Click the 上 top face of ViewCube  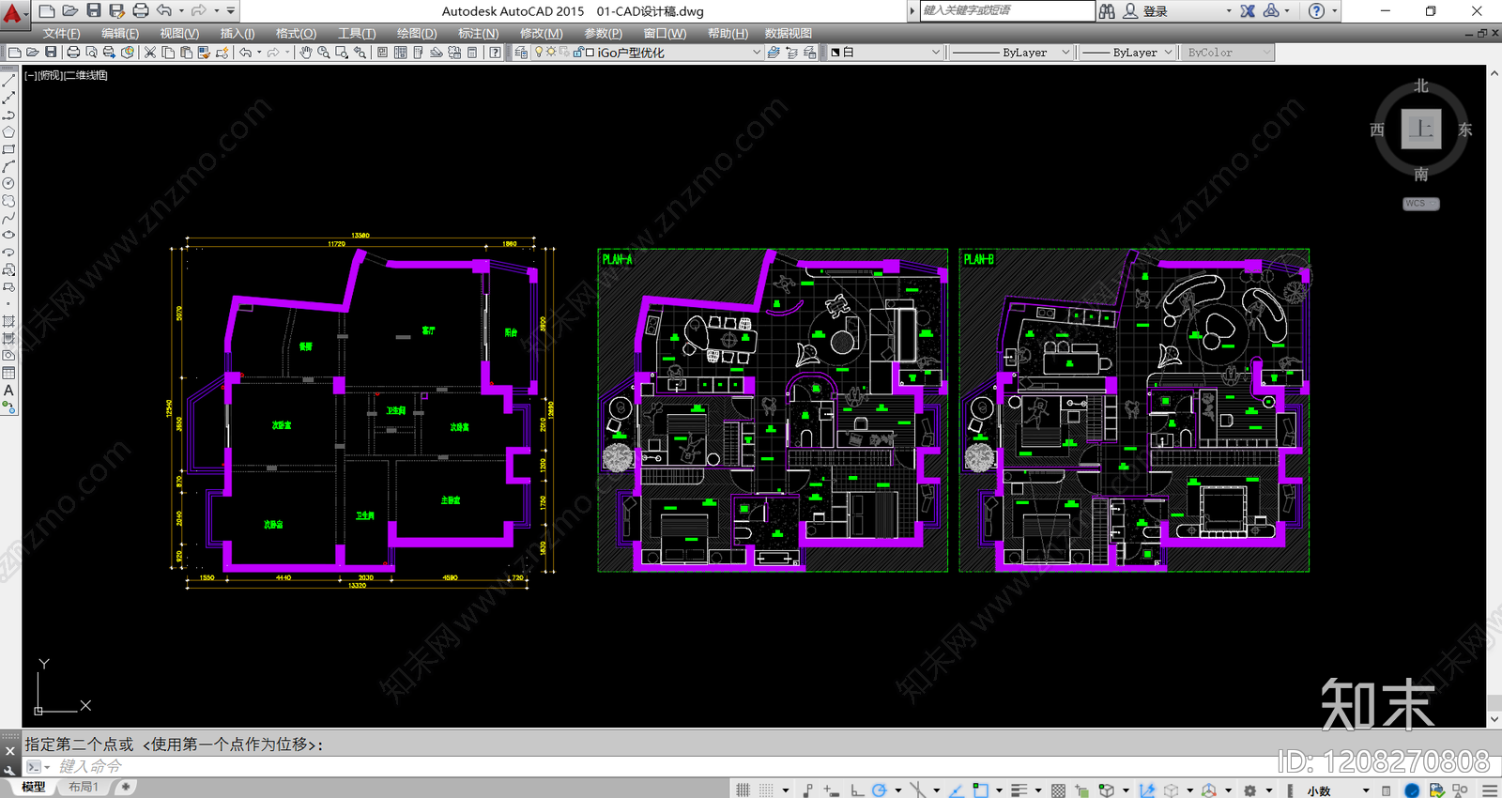[x=1421, y=129]
